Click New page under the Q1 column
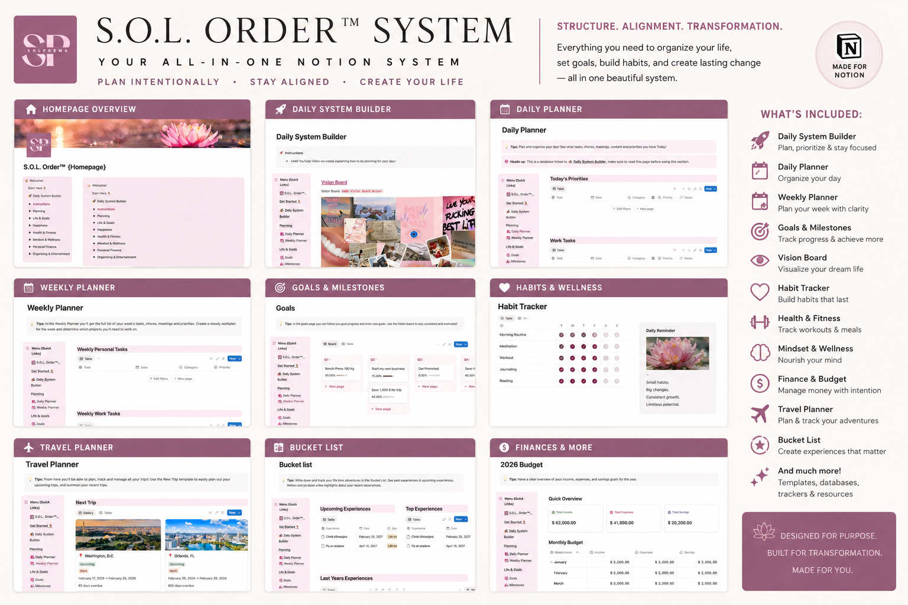 coord(335,386)
